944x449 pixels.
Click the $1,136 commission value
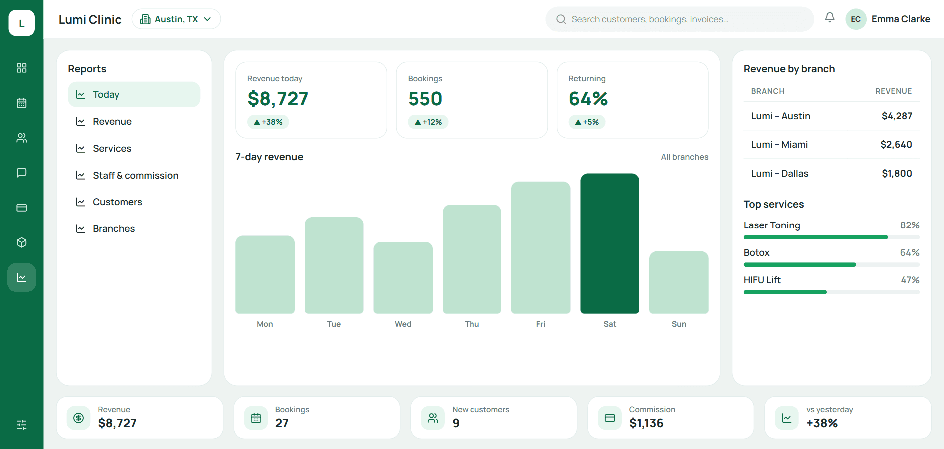pos(646,423)
